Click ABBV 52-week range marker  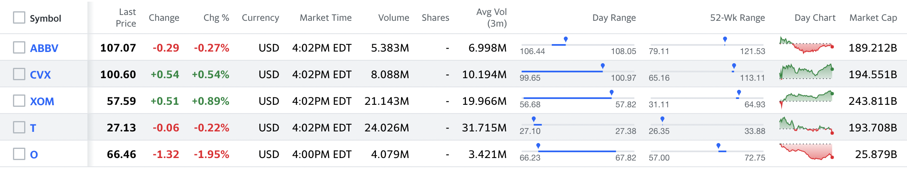coord(725,40)
